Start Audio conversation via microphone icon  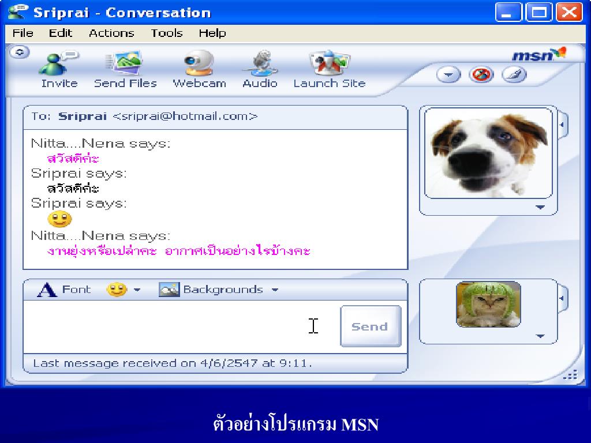(x=260, y=62)
